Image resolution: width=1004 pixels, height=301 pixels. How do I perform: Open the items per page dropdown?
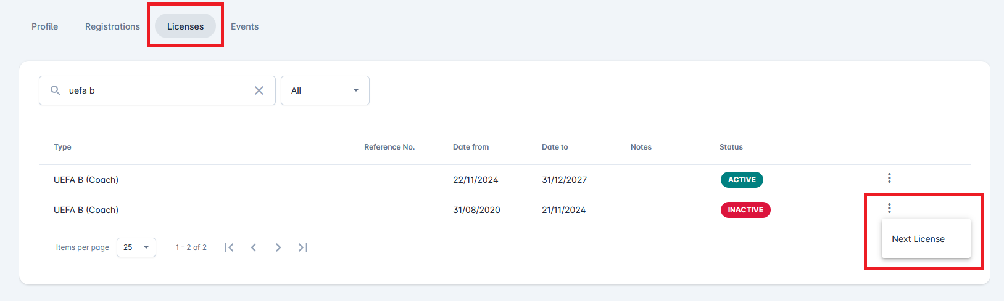[x=136, y=247]
